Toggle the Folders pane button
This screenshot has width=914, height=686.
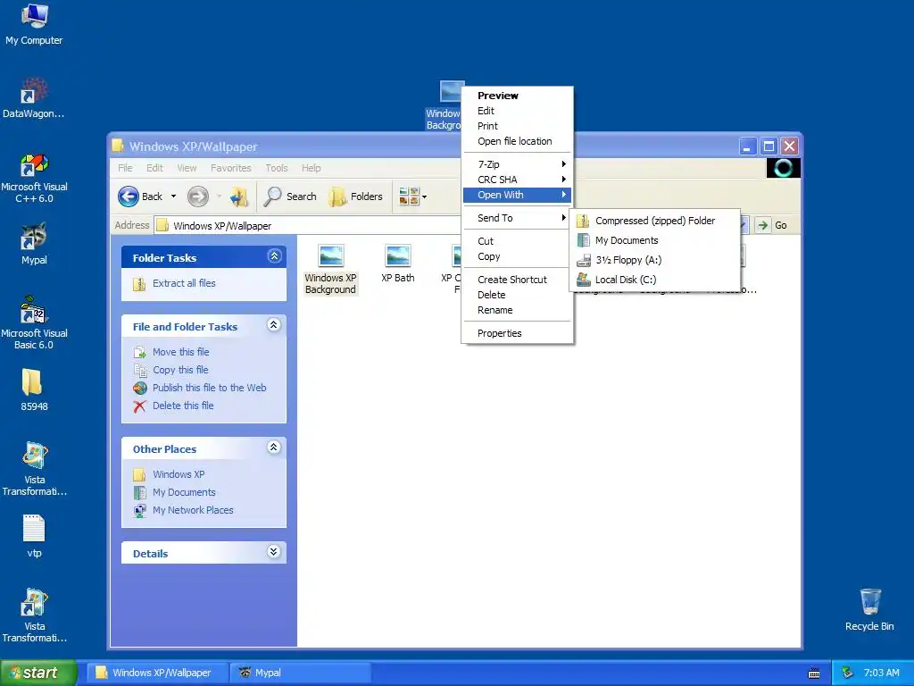coord(356,197)
